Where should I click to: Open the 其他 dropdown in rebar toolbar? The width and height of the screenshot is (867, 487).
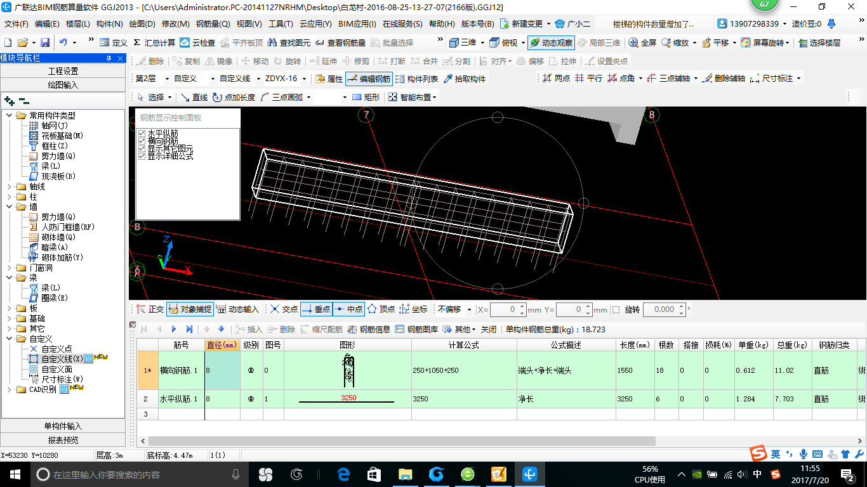coord(461,329)
